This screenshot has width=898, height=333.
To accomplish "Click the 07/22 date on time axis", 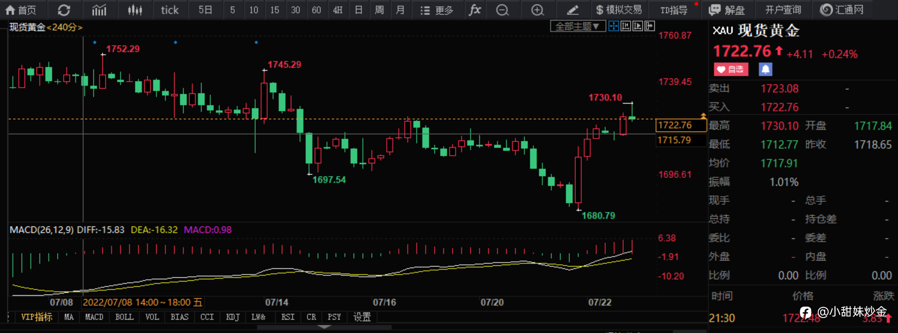I will coord(600,302).
